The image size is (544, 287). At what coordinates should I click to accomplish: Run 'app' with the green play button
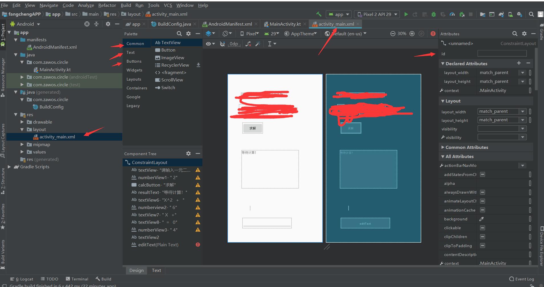(x=406, y=14)
